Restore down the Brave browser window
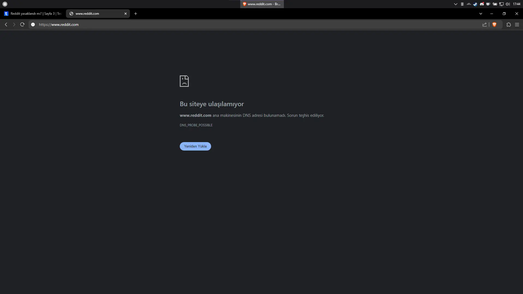Viewport: 523px width, 294px height. click(504, 14)
